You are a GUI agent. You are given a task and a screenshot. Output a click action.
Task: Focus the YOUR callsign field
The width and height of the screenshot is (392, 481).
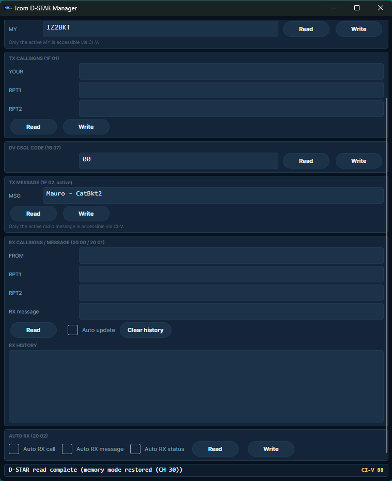click(231, 71)
